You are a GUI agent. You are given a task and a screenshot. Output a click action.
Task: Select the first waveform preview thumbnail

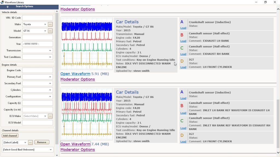[87, 44]
